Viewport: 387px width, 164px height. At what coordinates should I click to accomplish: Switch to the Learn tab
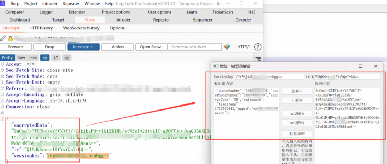192,12
